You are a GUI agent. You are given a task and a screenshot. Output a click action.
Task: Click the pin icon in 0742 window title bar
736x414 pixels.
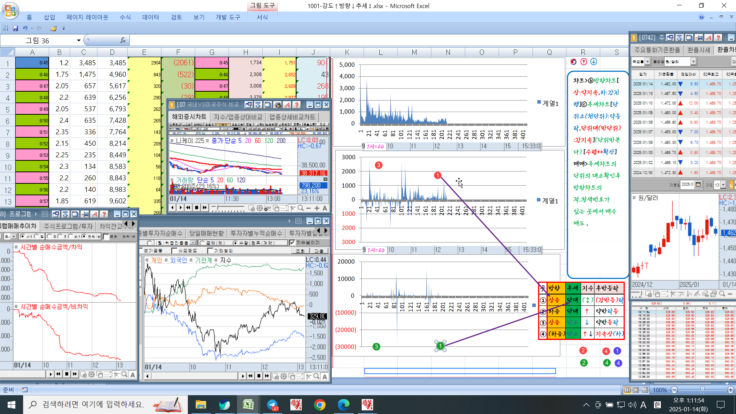click(x=699, y=38)
